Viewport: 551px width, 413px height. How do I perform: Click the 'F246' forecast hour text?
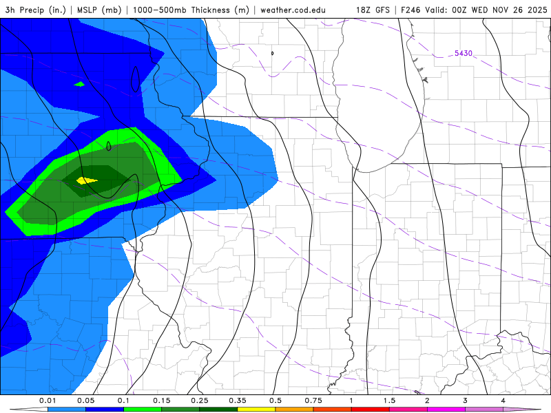pos(410,10)
